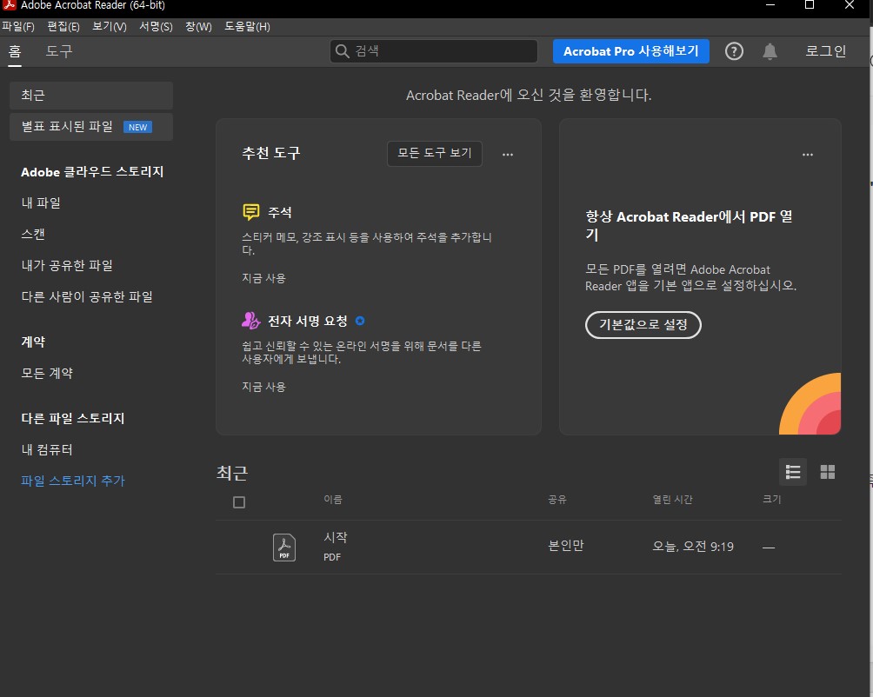The width and height of the screenshot is (873, 697).
Task: Open the notifications bell icon
Action: pyautogui.click(x=770, y=51)
